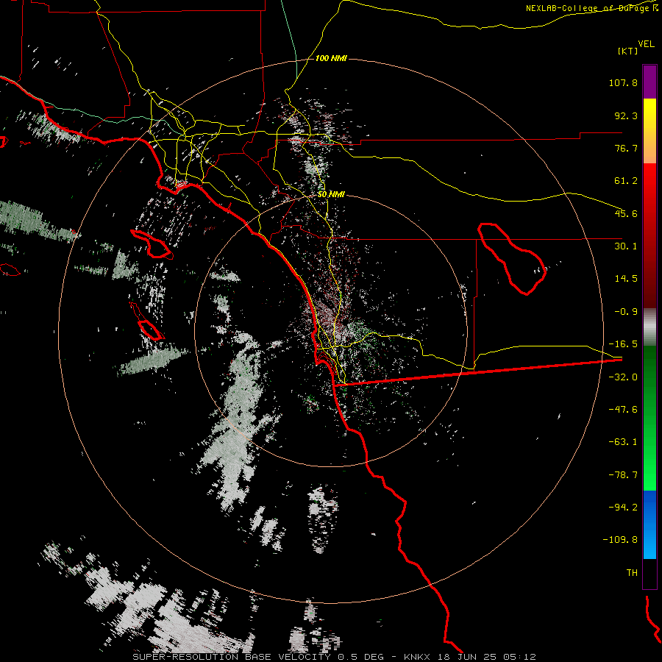Select the -16.5 legend value
Image resolution: width=662 pixels, height=662 pixels.
(x=623, y=344)
